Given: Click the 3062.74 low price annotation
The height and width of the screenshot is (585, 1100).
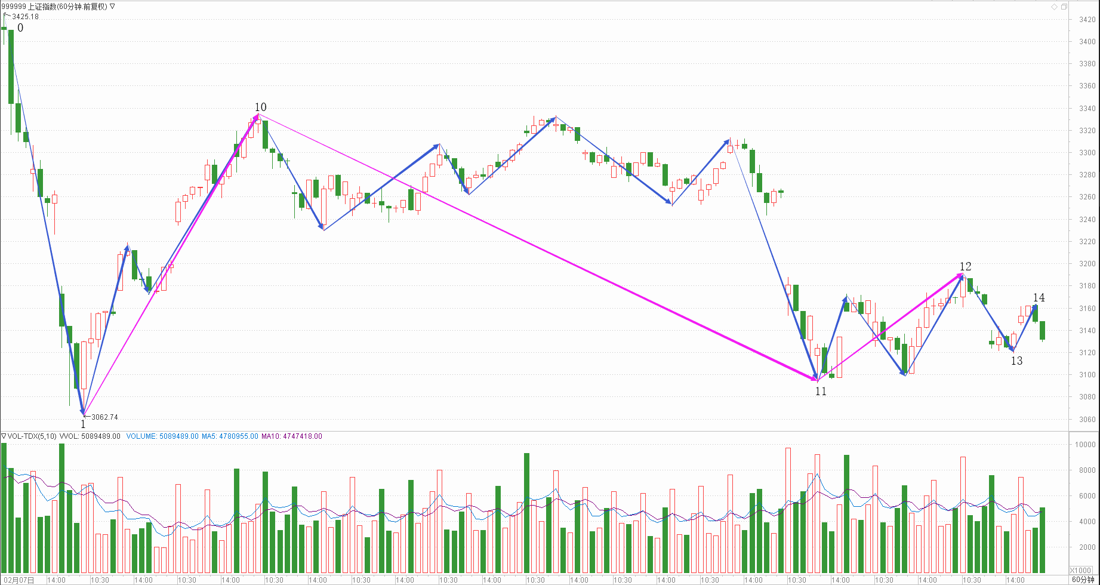Looking at the screenshot, I should [104, 417].
